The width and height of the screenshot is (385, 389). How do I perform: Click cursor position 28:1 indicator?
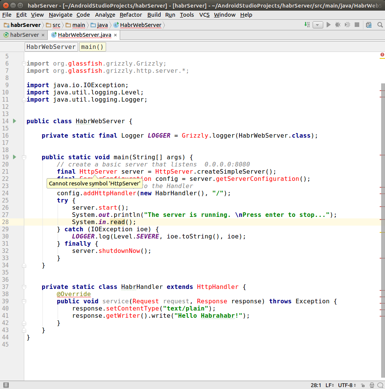click(x=316, y=385)
